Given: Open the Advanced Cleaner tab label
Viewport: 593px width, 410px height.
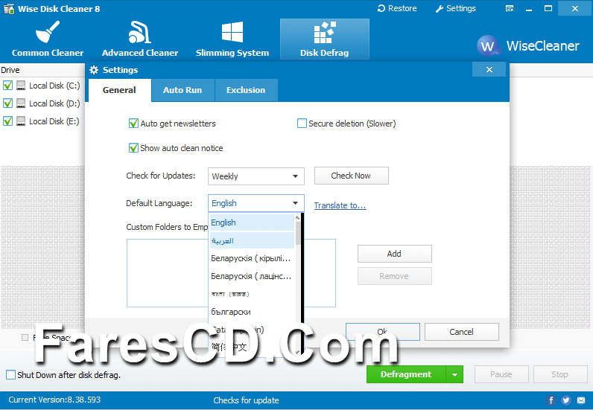Looking at the screenshot, I should pos(140,53).
